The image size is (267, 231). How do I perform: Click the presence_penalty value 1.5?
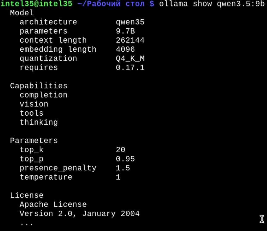(x=123, y=168)
